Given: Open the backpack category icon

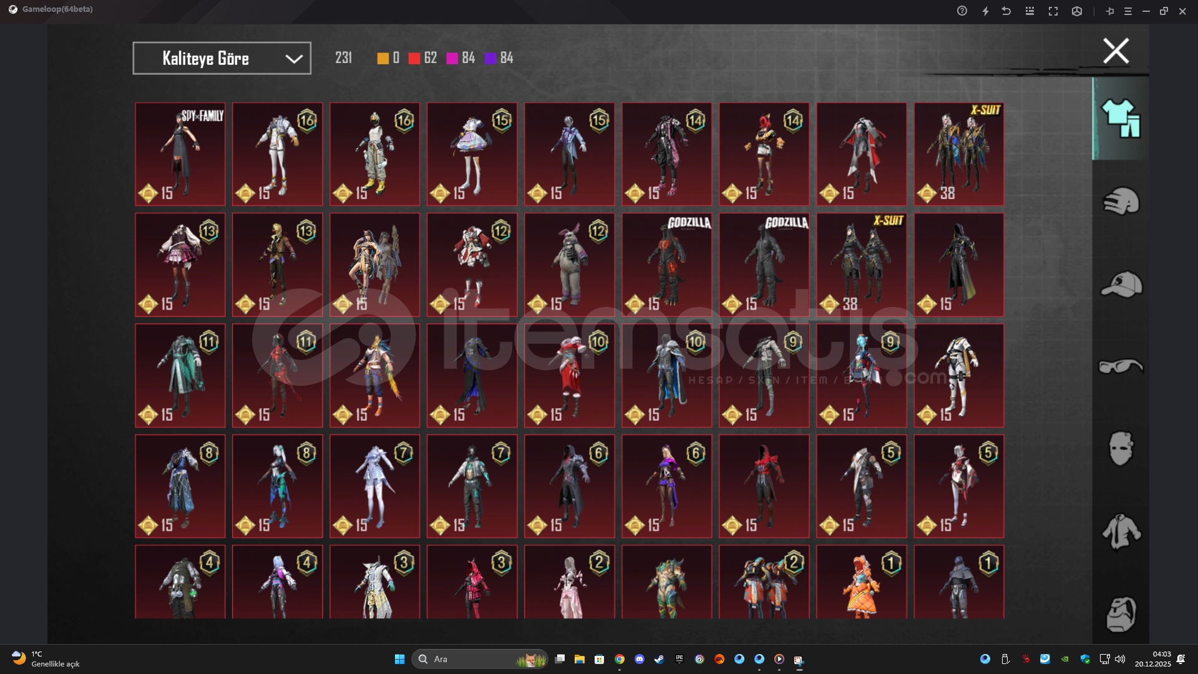Looking at the screenshot, I should (1121, 614).
